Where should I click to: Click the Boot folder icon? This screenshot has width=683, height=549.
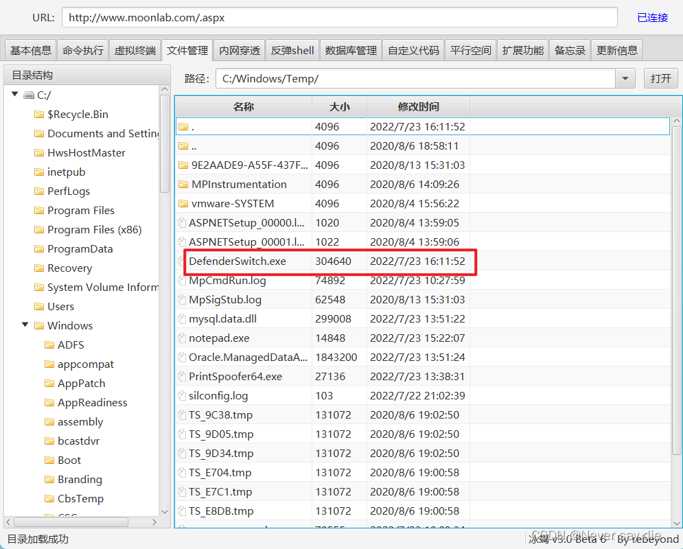click(49, 460)
